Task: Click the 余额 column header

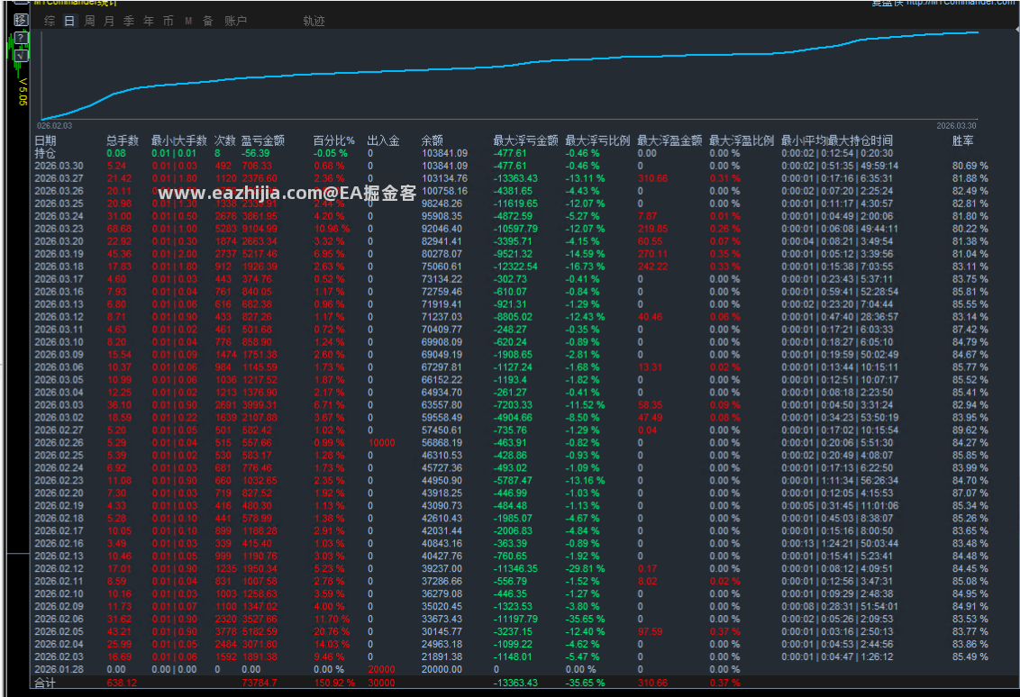Action: (432, 140)
